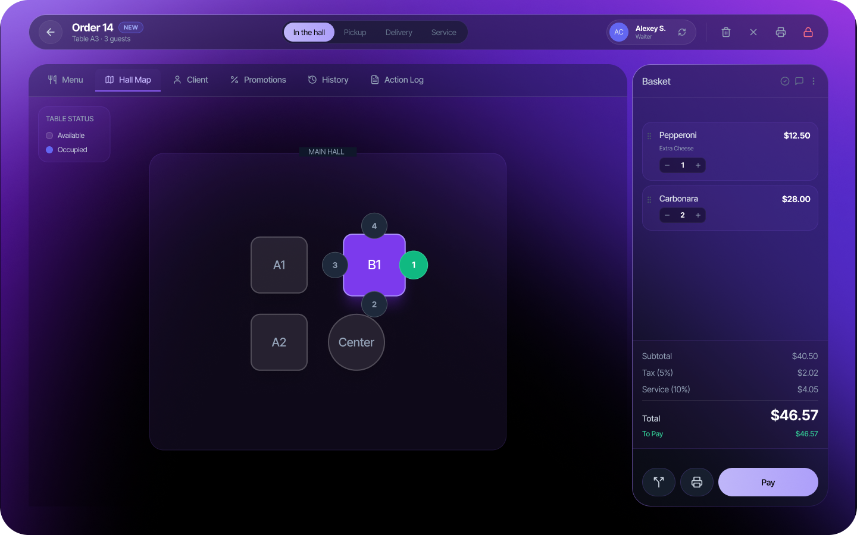This screenshot has height=535, width=857.
Task: Decrease Pepperoni quantity
Action: [x=667, y=165]
